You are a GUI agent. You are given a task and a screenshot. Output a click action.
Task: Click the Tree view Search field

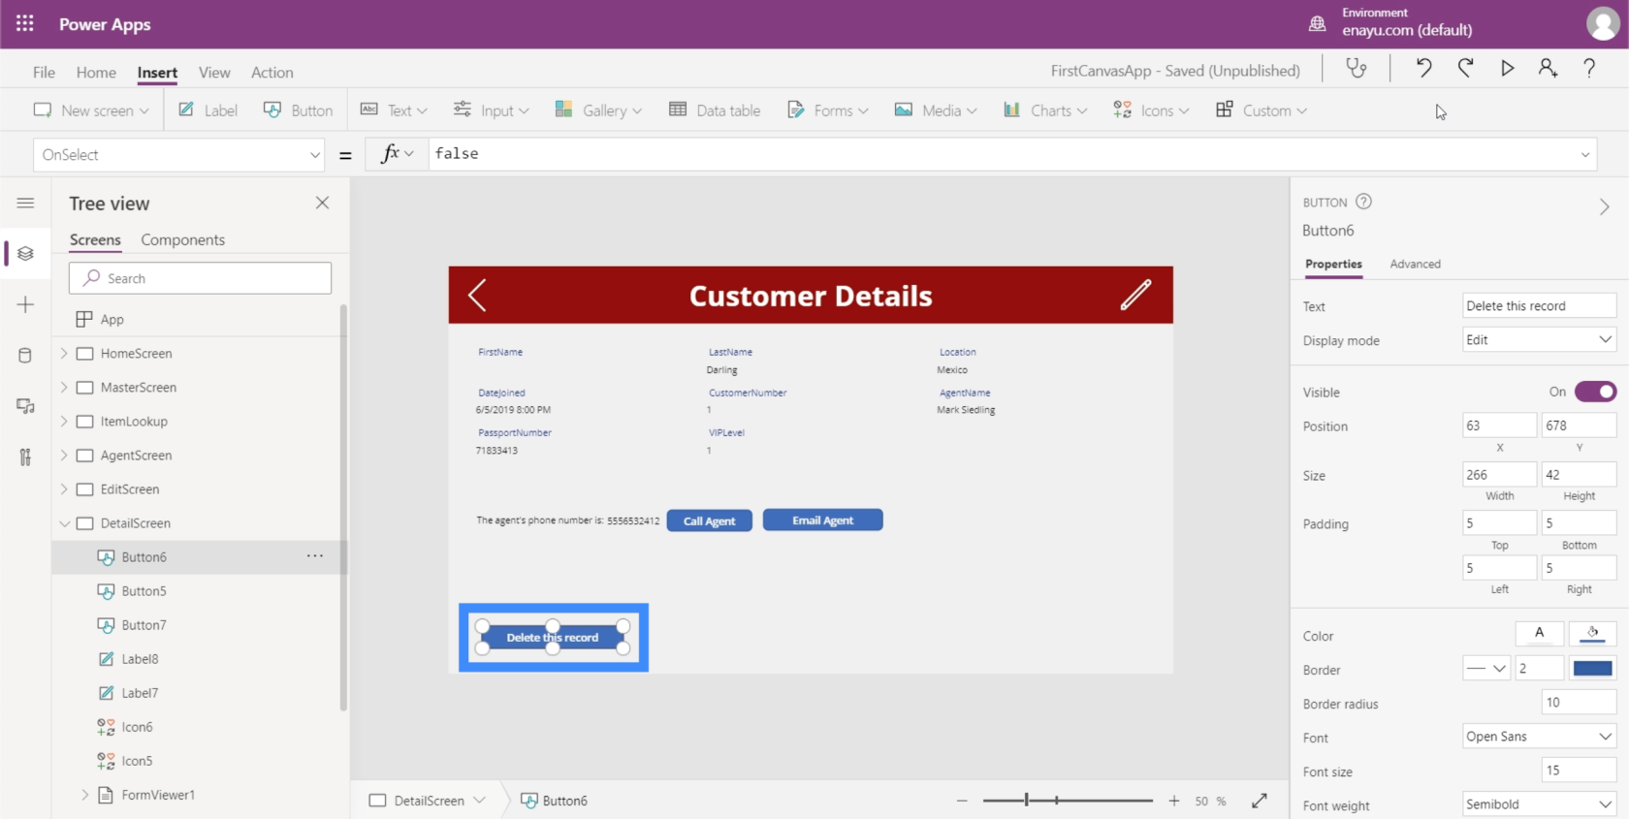click(x=200, y=278)
